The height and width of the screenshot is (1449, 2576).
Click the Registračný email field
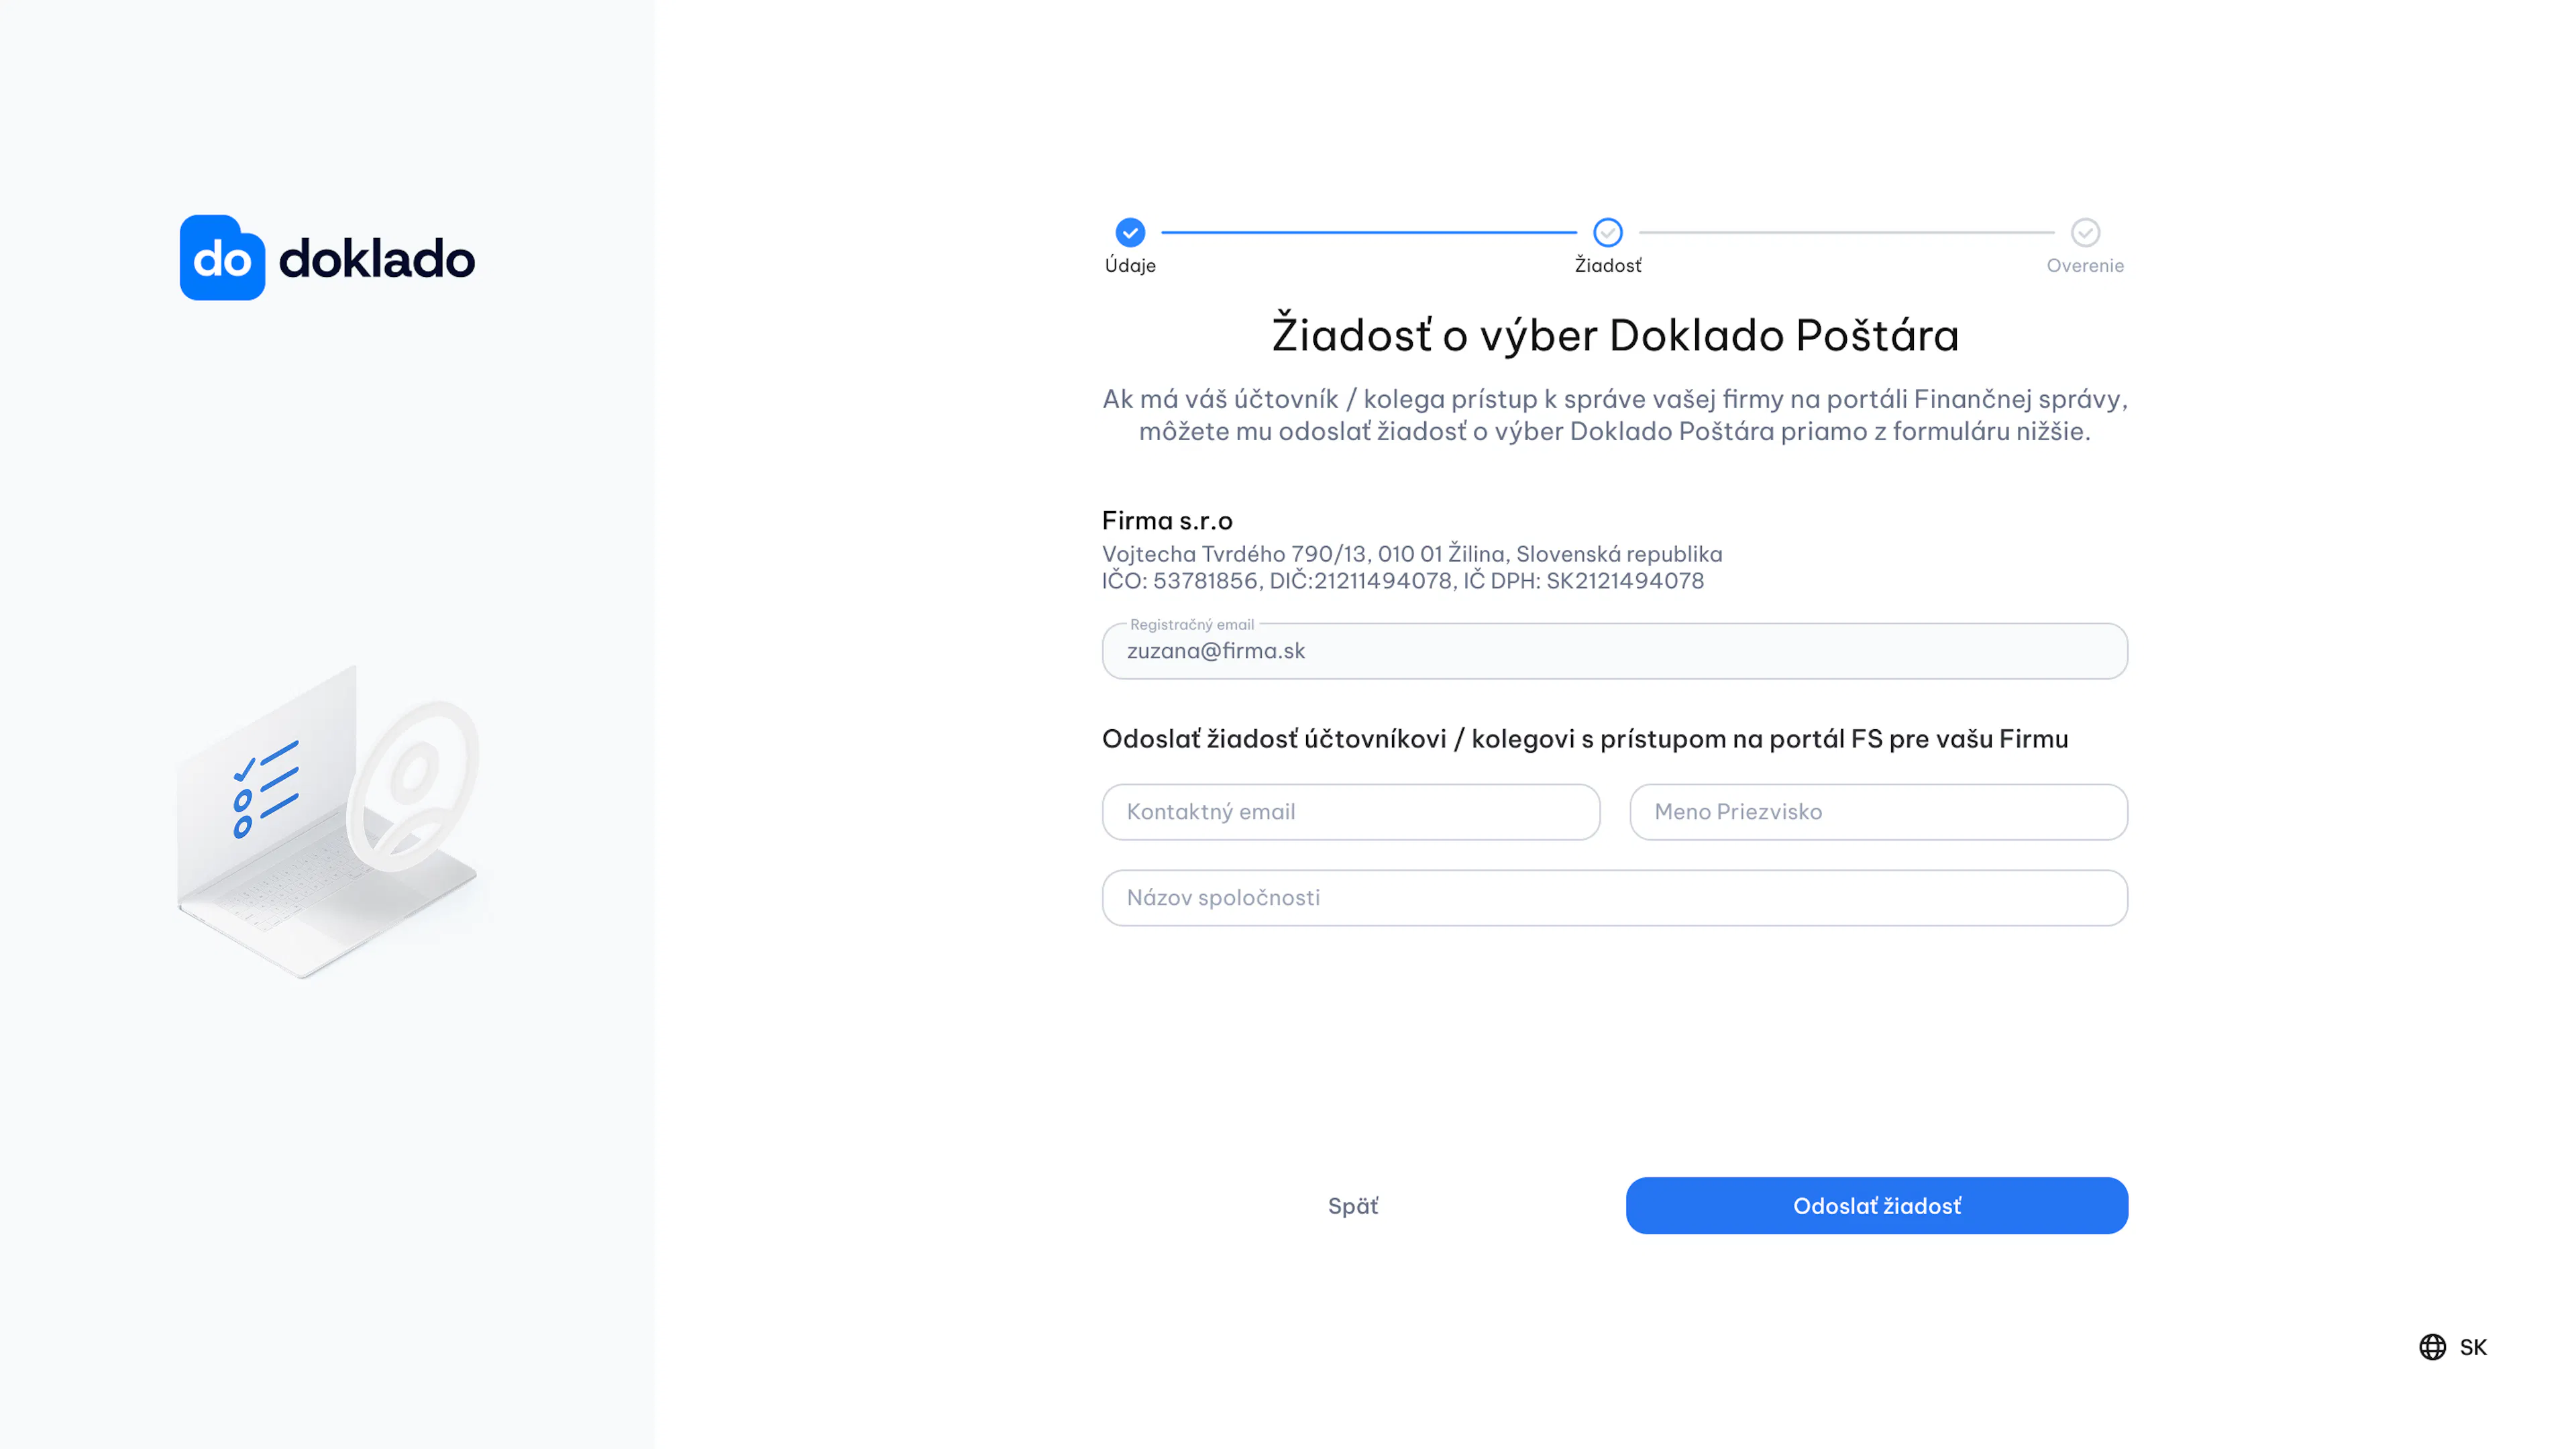pos(1615,651)
